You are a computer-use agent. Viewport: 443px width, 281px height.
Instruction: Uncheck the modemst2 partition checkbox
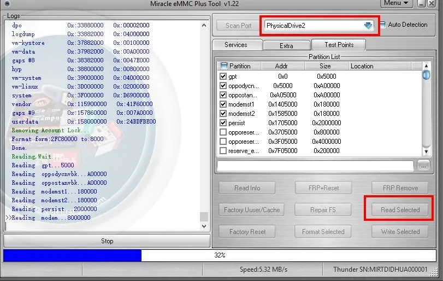(x=223, y=114)
